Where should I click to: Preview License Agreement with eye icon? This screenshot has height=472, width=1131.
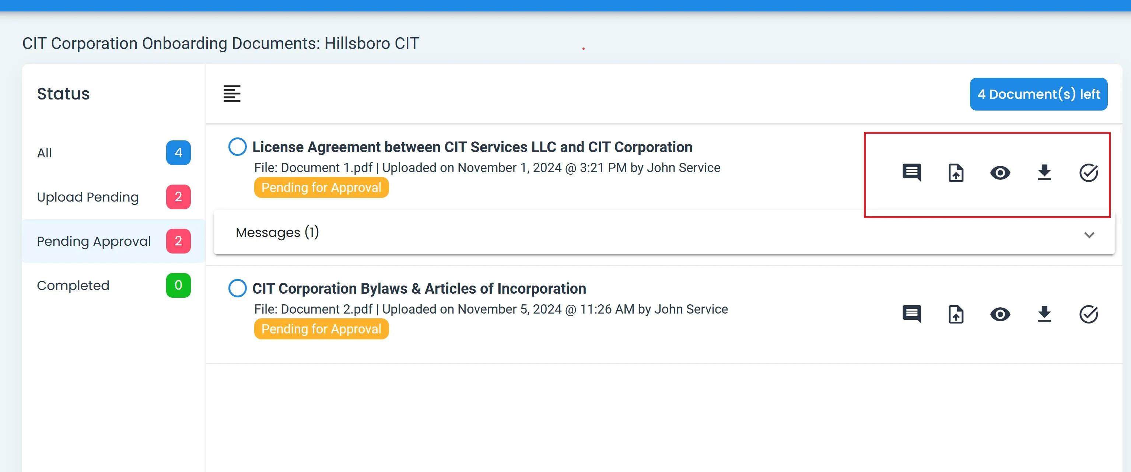click(1000, 172)
